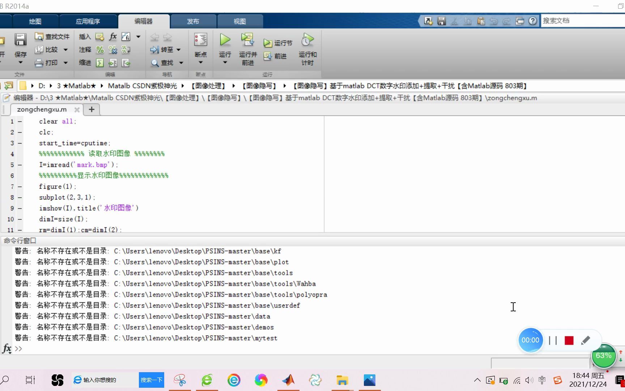Expand the Go To (转至) dropdown arrow
The height and width of the screenshot is (391, 625).
point(178,50)
